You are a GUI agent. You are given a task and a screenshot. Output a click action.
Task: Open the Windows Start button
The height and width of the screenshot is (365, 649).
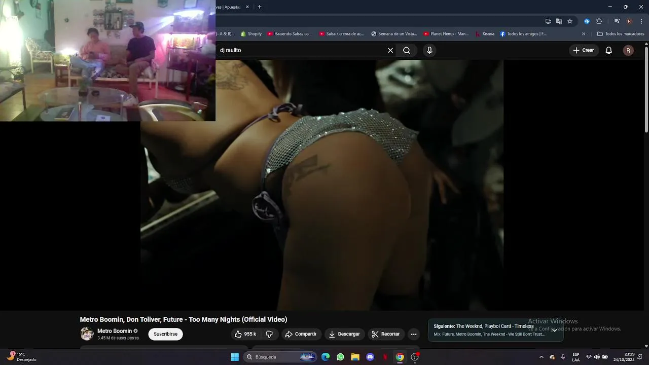(235, 357)
